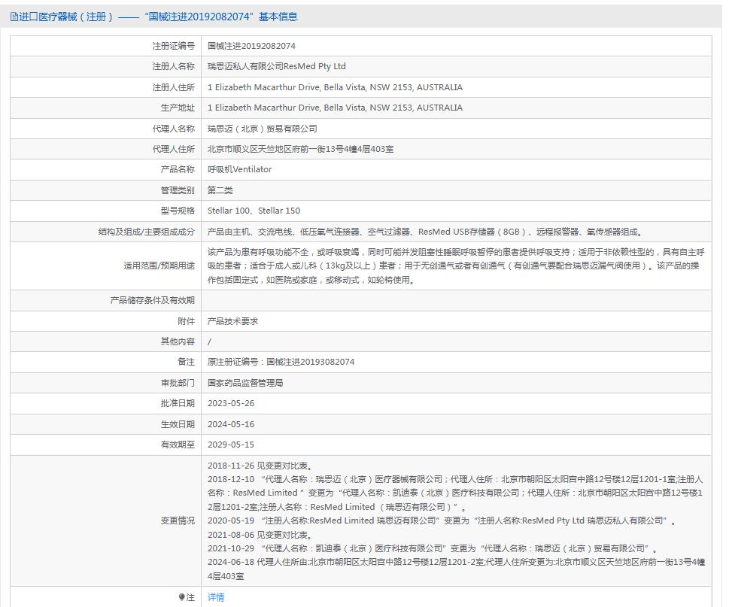Open the 详情 link
The width and height of the screenshot is (729, 607).
point(216,597)
